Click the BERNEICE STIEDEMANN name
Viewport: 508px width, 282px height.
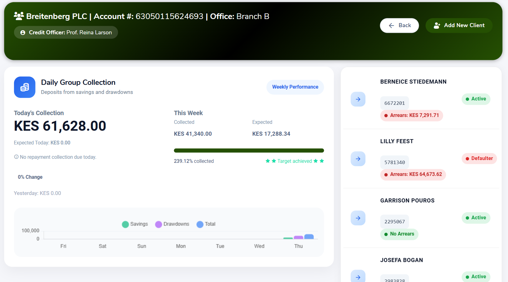[413, 82]
